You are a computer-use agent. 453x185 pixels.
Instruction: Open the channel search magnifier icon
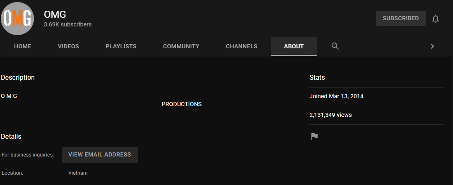335,46
